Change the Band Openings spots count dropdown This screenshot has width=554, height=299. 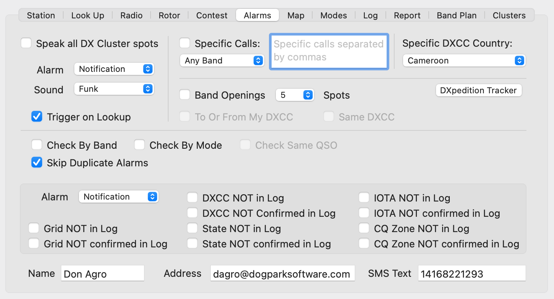click(x=295, y=95)
